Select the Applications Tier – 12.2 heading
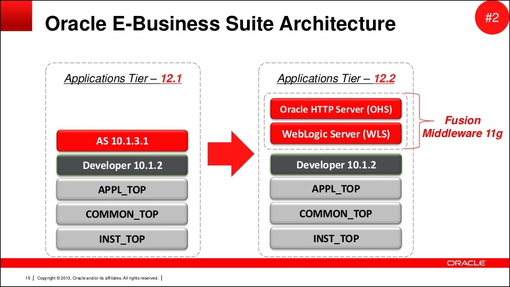This screenshot has width=510, height=287. click(x=336, y=78)
